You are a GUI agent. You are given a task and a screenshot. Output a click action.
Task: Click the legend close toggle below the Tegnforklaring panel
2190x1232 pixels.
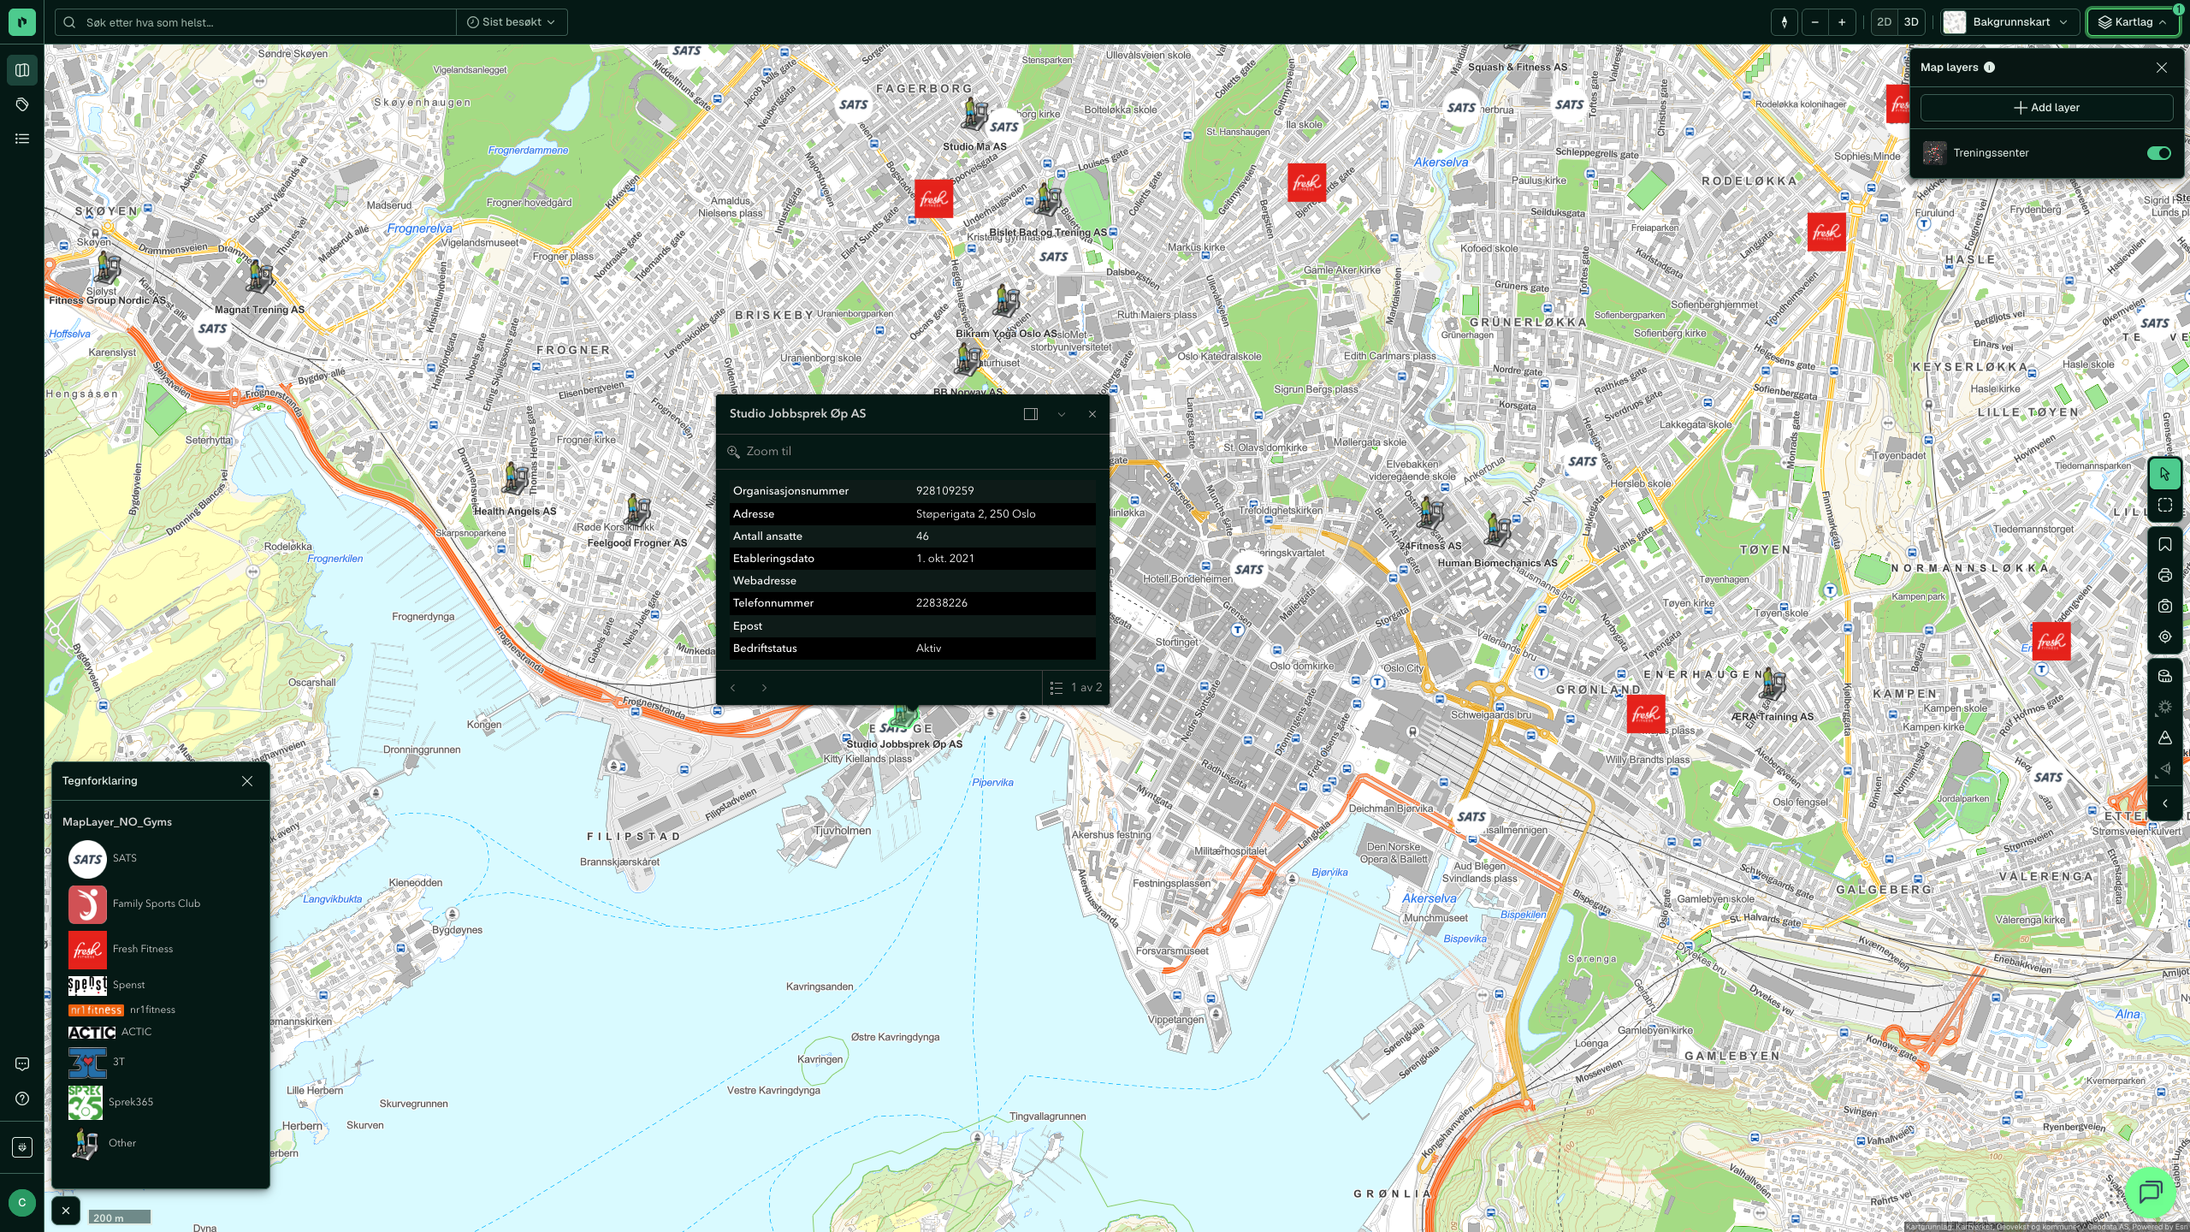66,1211
